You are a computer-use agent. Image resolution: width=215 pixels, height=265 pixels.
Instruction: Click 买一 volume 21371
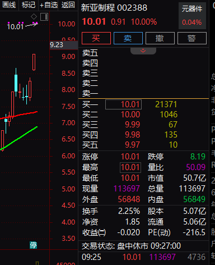click(x=166, y=104)
